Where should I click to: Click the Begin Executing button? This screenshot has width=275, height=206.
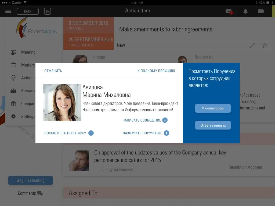(x=31, y=181)
